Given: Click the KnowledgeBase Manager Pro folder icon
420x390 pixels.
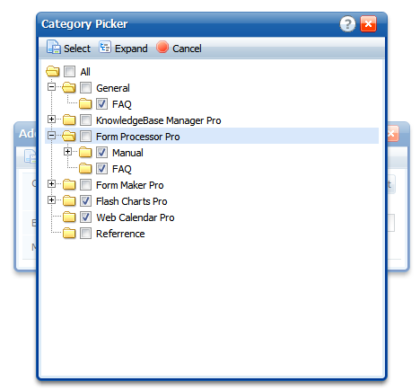Looking at the screenshot, I should (x=69, y=120).
